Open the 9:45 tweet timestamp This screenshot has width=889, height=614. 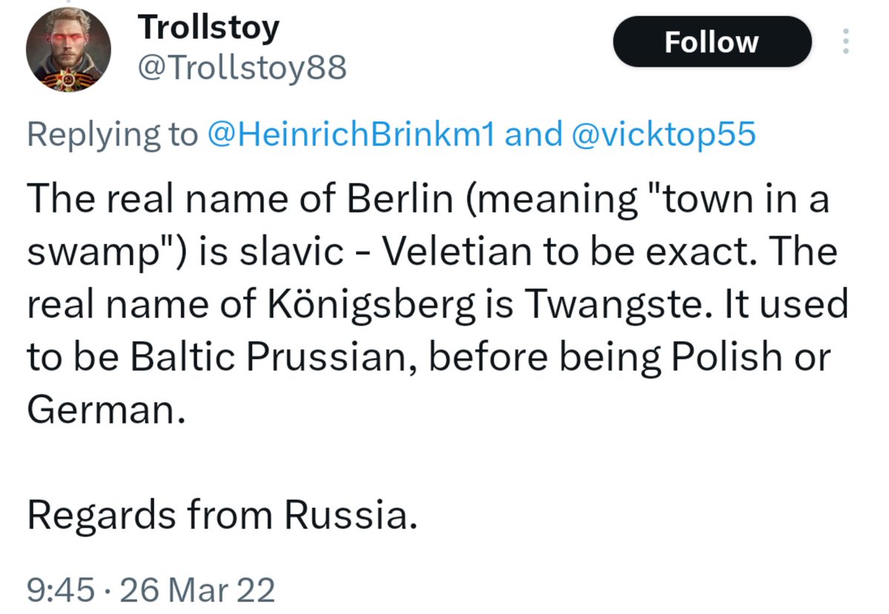click(x=61, y=590)
